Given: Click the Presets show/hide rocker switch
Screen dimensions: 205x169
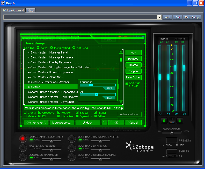Looking at the screenshot, I should (x=171, y=140).
